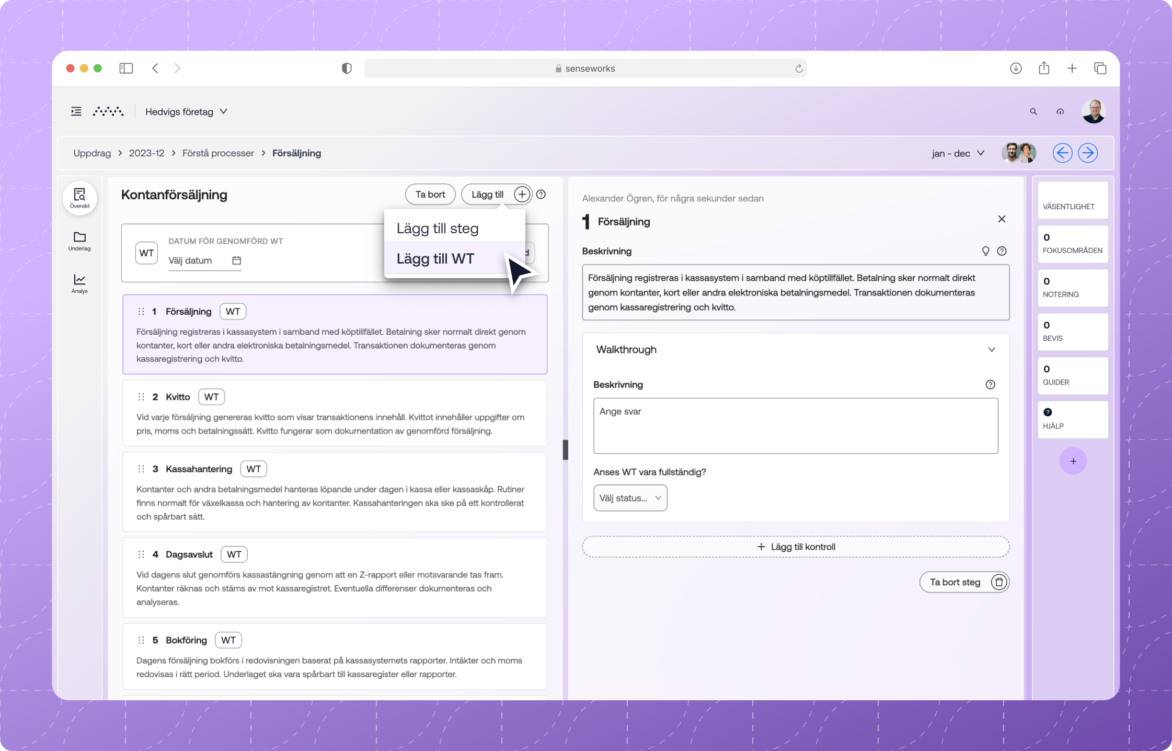Go to next with right arrow circle
The height and width of the screenshot is (751, 1172).
tap(1087, 153)
